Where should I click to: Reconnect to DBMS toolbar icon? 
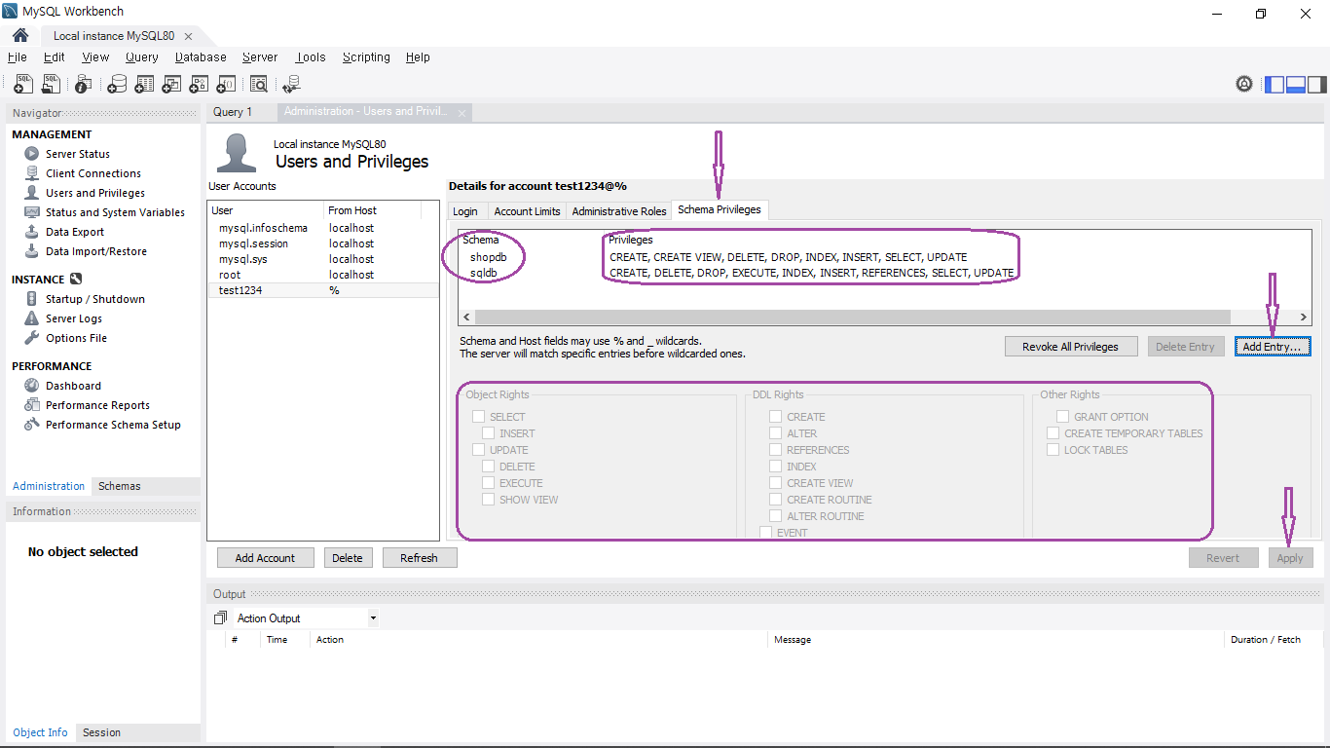291,85
